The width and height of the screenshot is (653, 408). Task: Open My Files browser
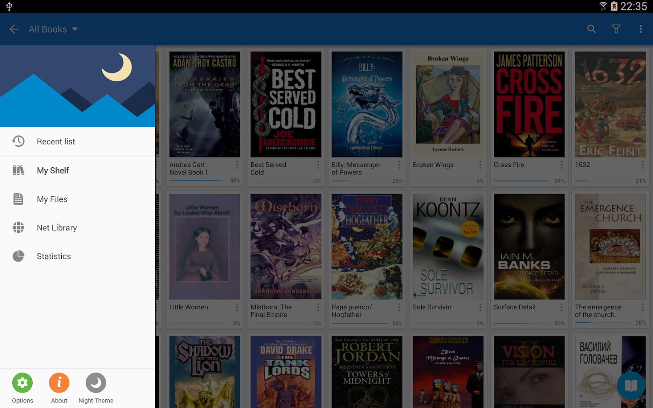click(52, 199)
